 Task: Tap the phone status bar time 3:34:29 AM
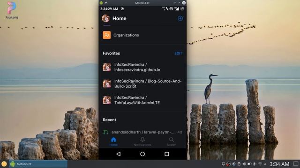point(109,9)
